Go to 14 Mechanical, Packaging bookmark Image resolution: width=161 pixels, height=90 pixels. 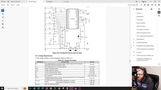tap(144, 59)
